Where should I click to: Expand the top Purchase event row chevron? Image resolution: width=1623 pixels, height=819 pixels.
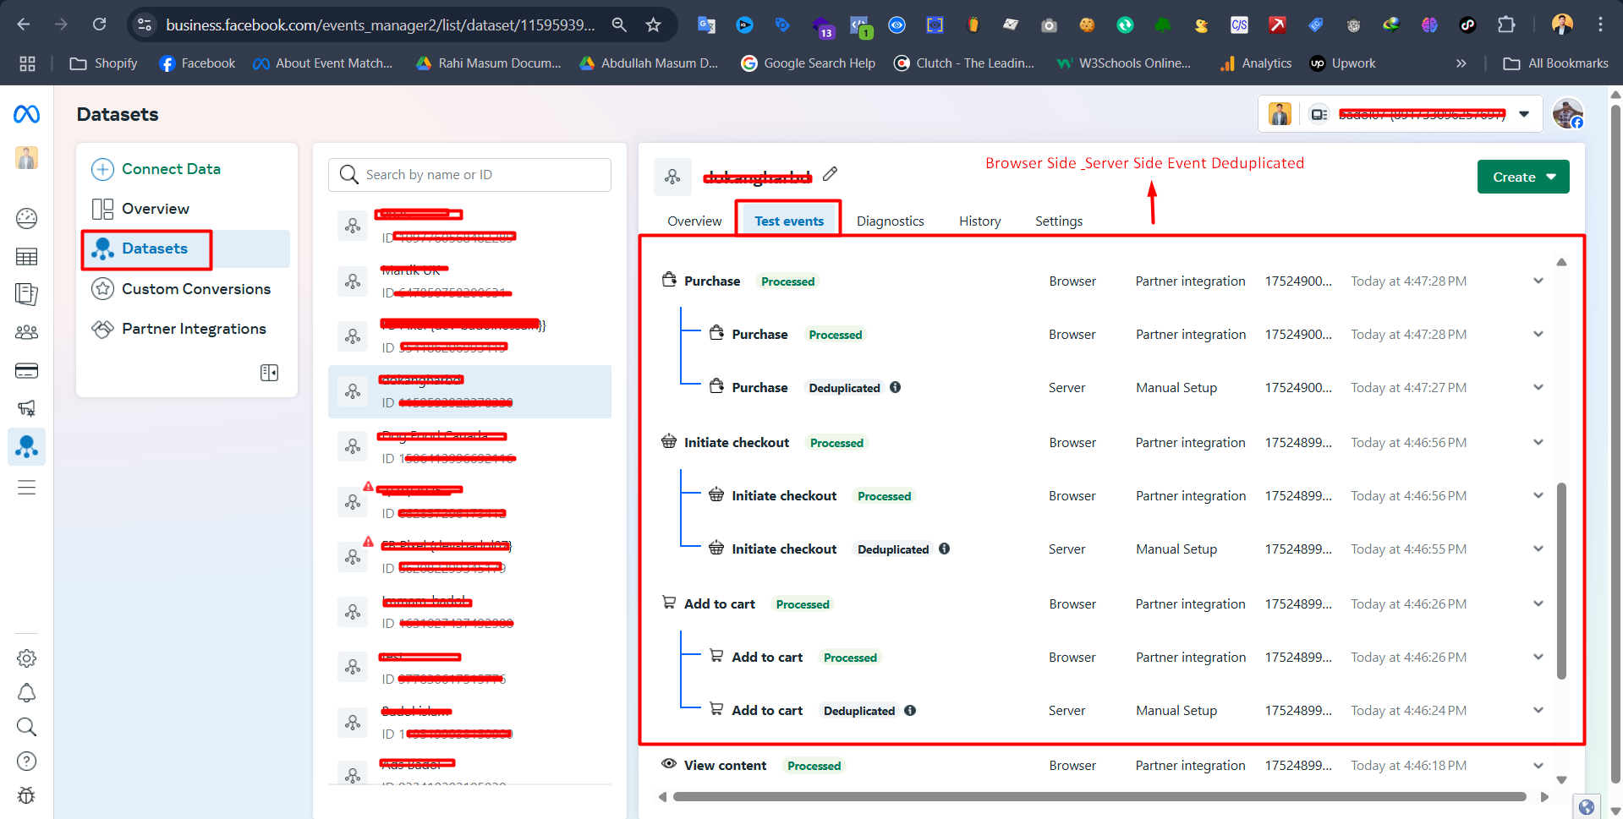1538,281
